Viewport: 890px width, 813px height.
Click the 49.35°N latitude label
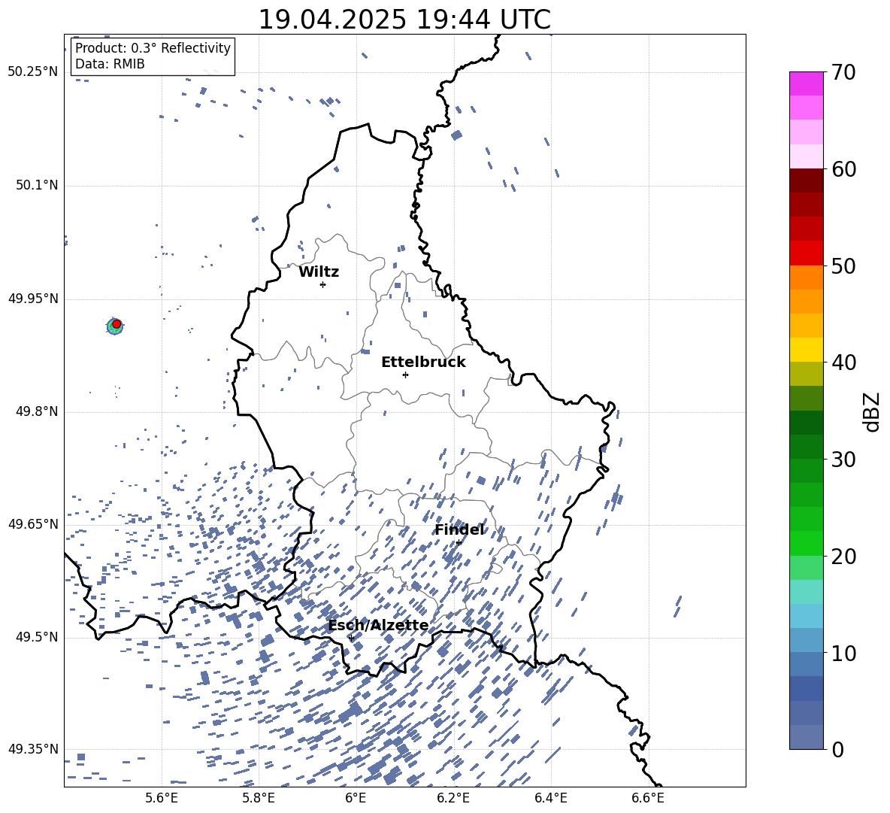pyautogui.click(x=33, y=749)
